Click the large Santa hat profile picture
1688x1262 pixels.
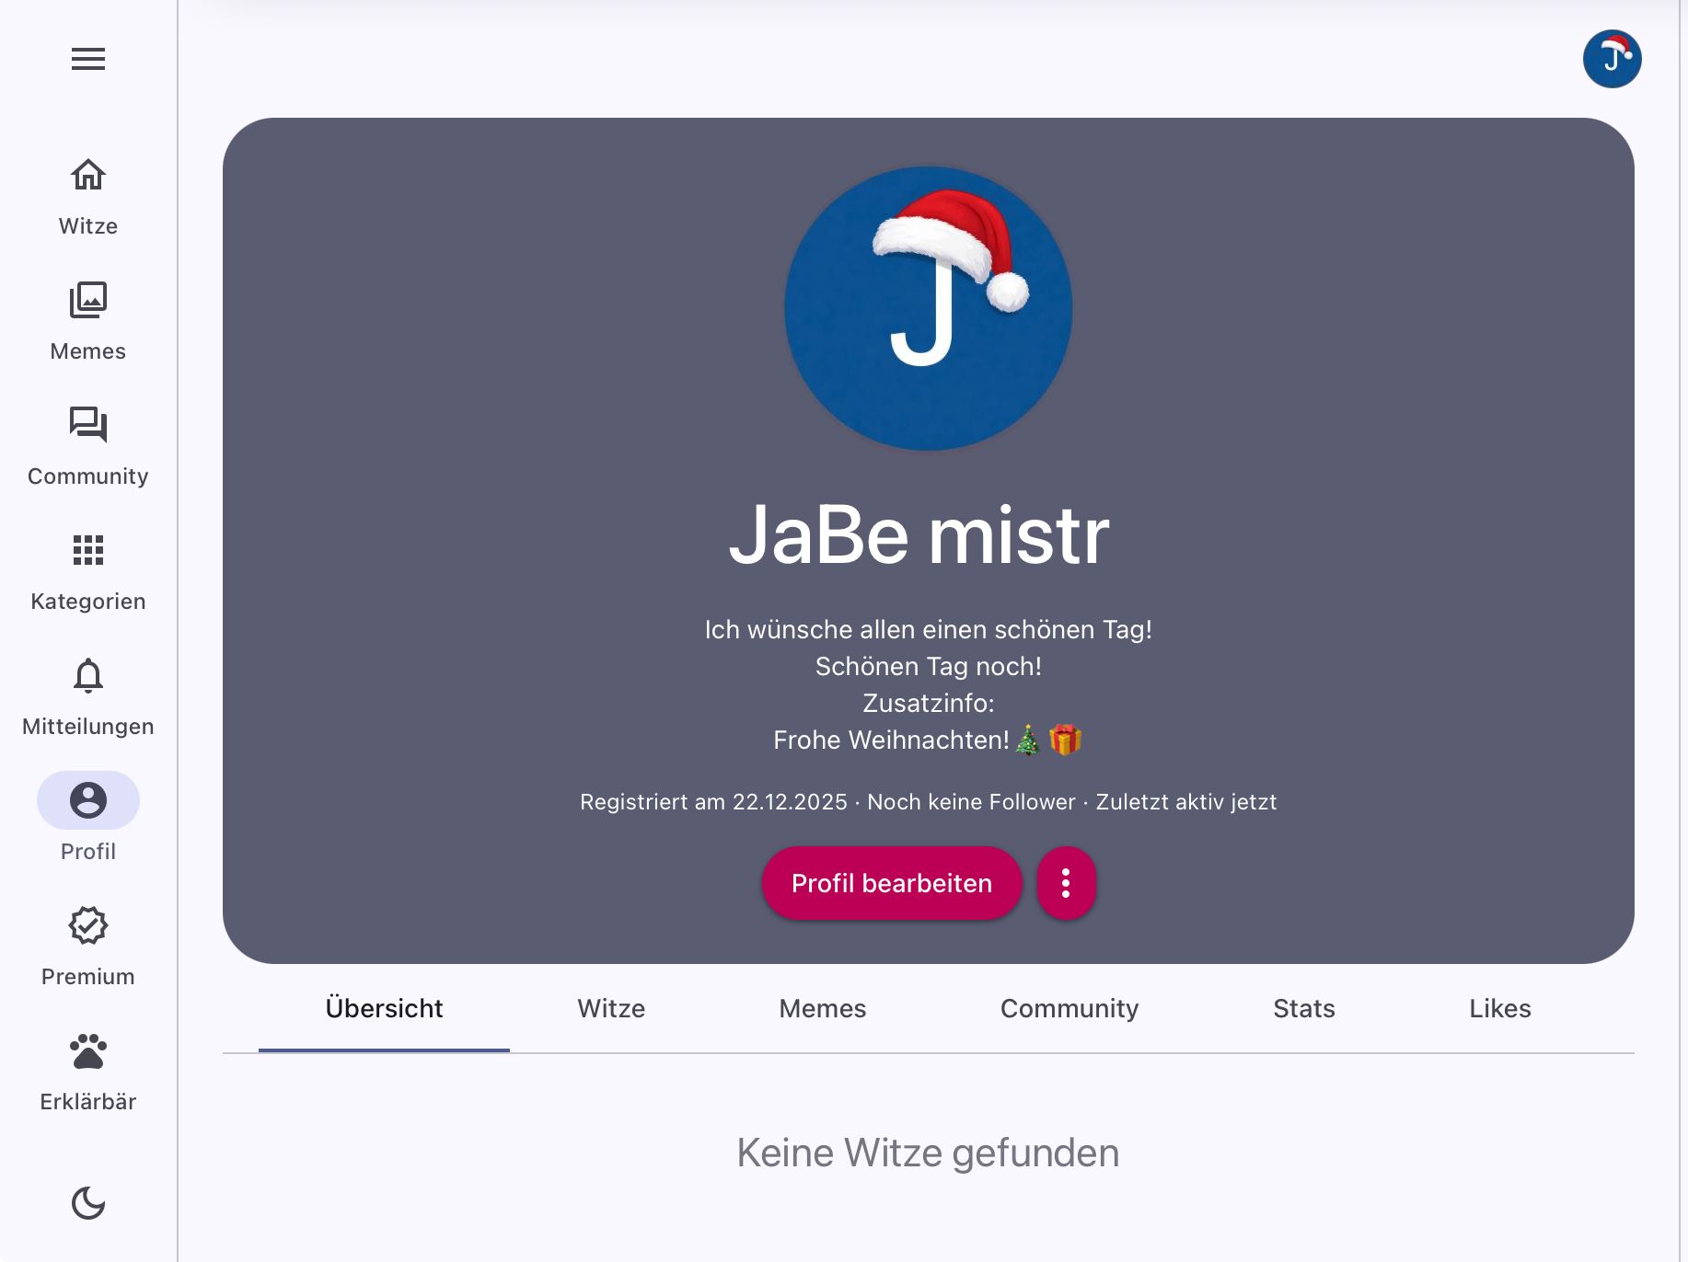928,308
